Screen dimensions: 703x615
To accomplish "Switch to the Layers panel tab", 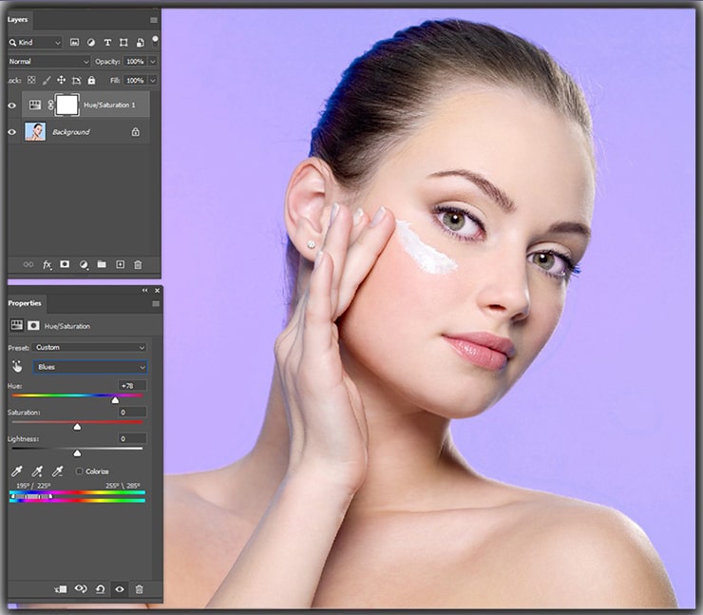I will coord(18,19).
